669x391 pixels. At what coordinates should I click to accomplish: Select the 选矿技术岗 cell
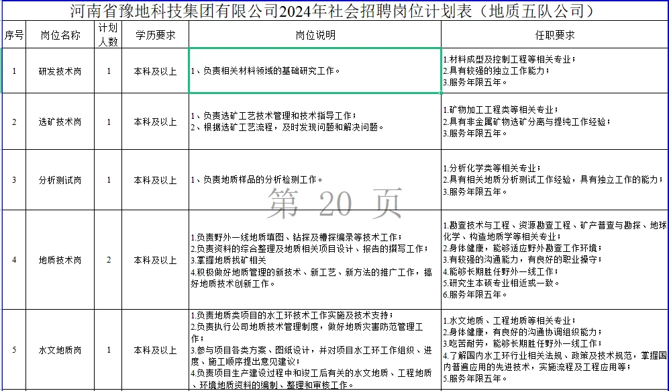[x=60, y=122]
